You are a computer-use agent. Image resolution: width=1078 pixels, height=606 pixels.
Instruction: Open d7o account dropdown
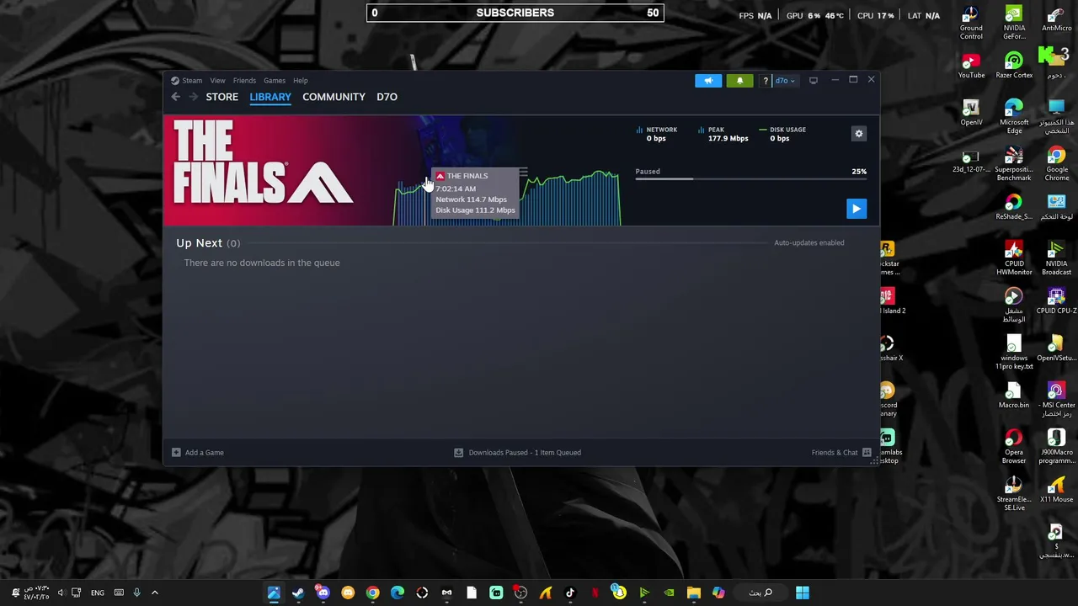[x=785, y=81]
